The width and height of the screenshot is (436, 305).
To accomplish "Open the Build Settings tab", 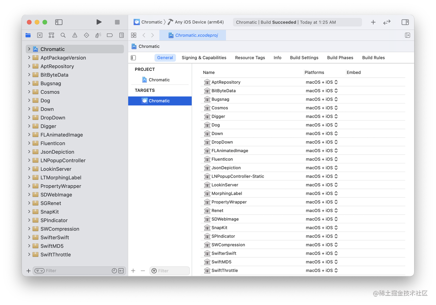I will [304, 58].
